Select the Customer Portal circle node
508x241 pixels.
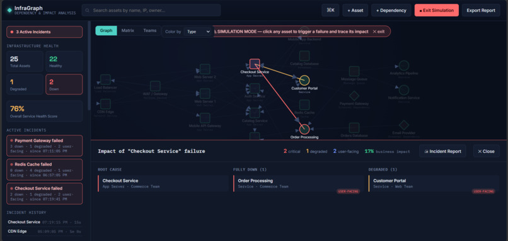pyautogui.click(x=304, y=80)
